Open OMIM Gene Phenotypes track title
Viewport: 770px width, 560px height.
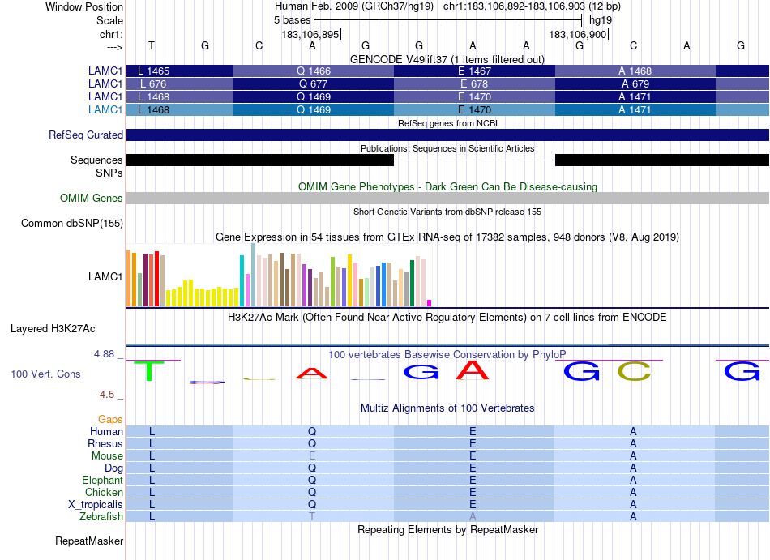pos(447,186)
